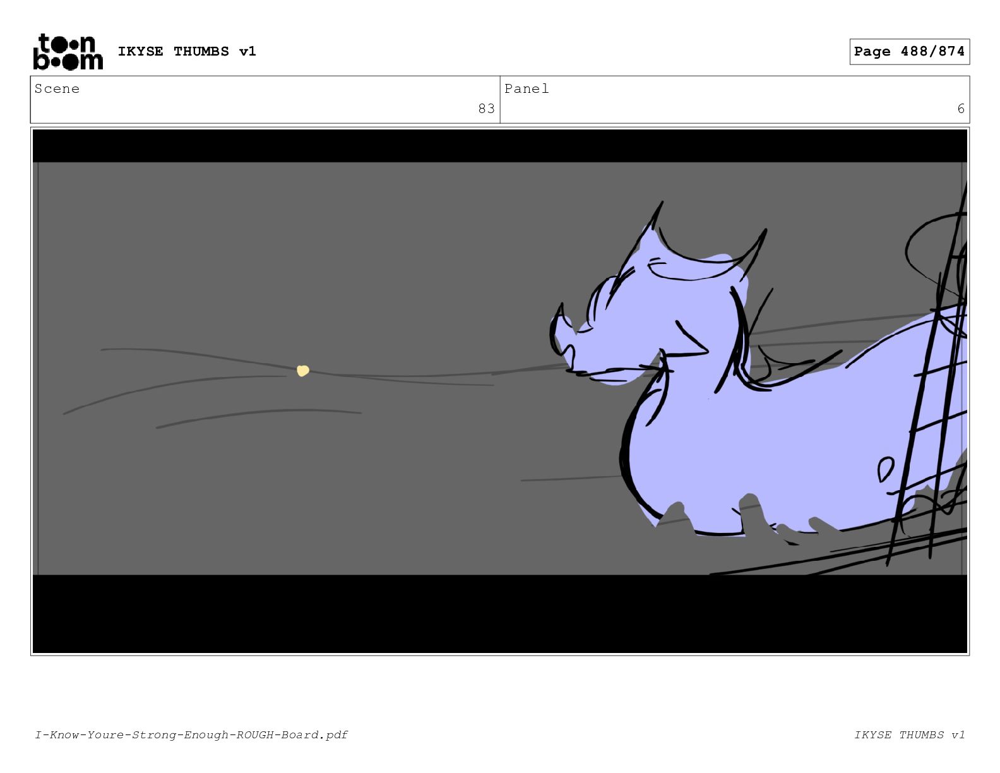Click the footer text 'IKYSE THUMBS v1'
This screenshot has width=1000, height=773.
click(x=909, y=734)
